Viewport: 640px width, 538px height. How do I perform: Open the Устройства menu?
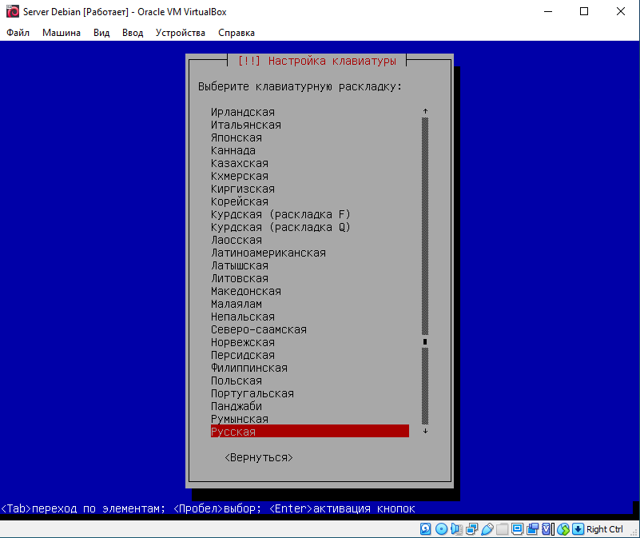[x=180, y=33]
